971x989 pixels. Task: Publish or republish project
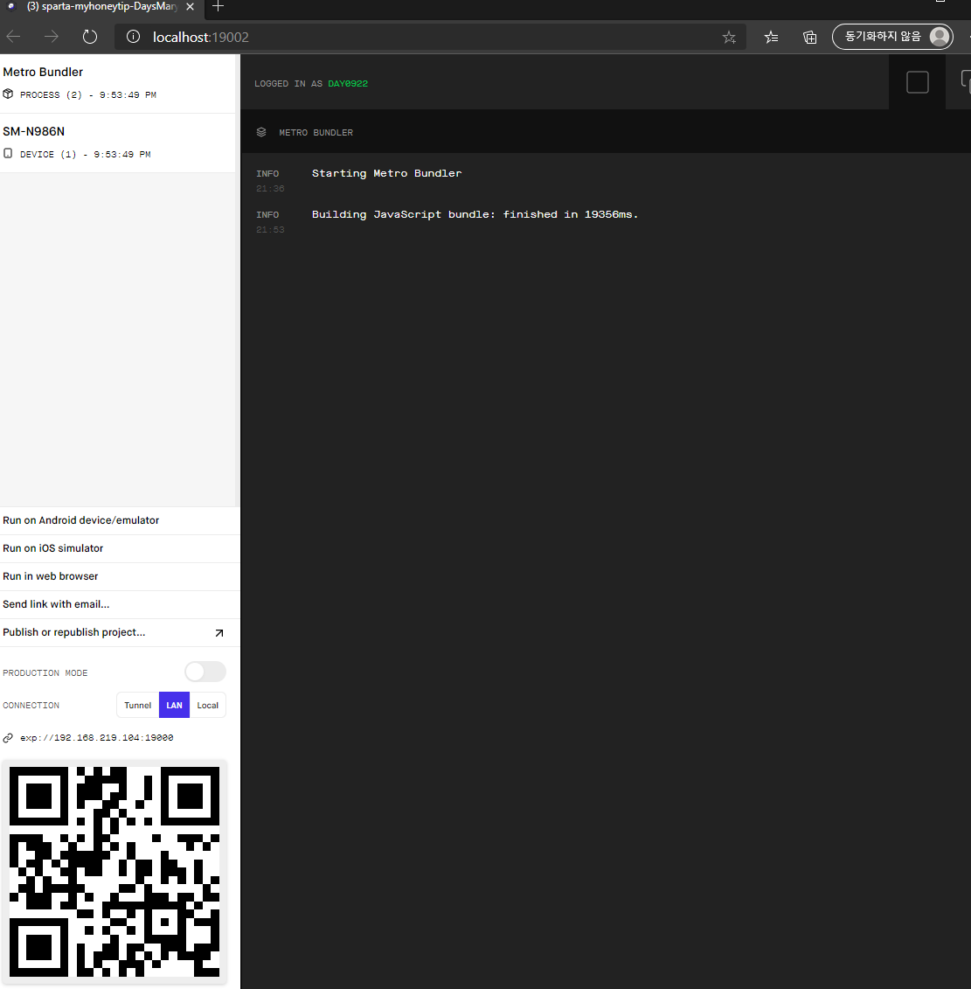click(x=120, y=632)
